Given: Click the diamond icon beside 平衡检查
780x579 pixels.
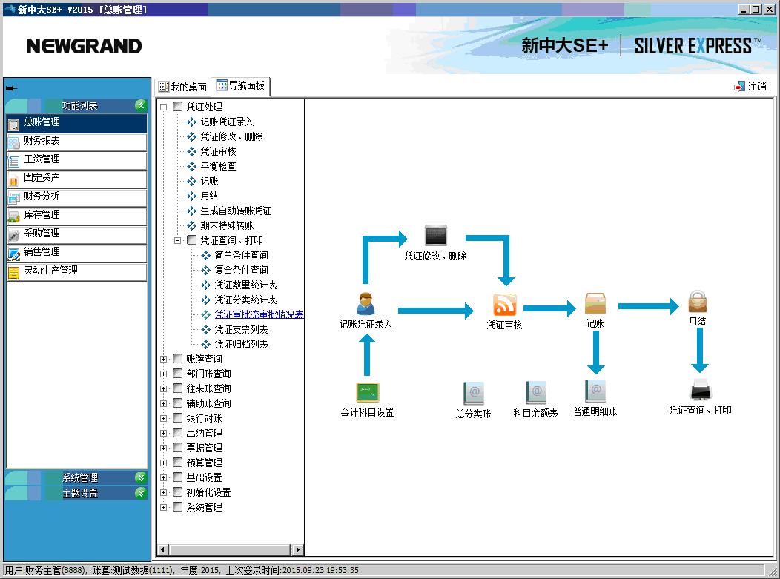Looking at the screenshot, I should tap(191, 166).
